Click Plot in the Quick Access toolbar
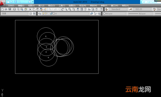Screen dimensions: 161x97 [x=30, y=2]
